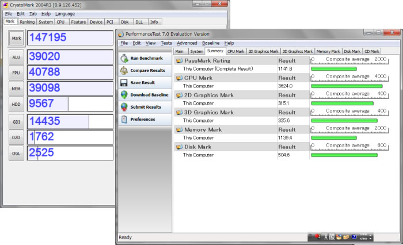
Task: Open PerformanceTest View menu
Action: [151, 43]
